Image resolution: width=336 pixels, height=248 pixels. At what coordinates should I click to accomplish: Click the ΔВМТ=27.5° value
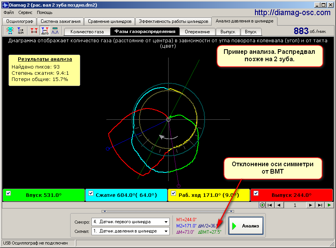tap(210, 232)
